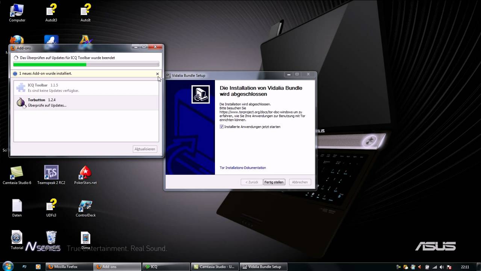Select the Firefox icon behind Add-ons window
This screenshot has height=271, width=481.
click(x=17, y=40)
